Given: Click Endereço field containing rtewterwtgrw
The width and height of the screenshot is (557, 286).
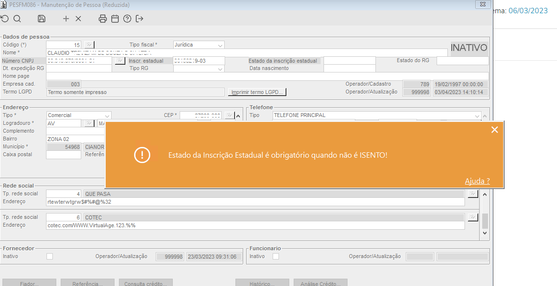Looking at the screenshot, I should [x=255, y=202].
